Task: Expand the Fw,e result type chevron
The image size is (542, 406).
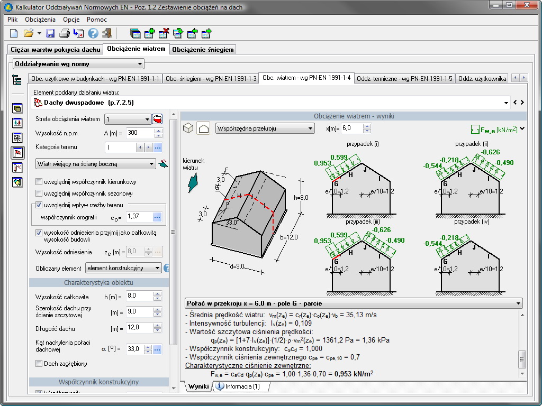Action: tap(522, 129)
